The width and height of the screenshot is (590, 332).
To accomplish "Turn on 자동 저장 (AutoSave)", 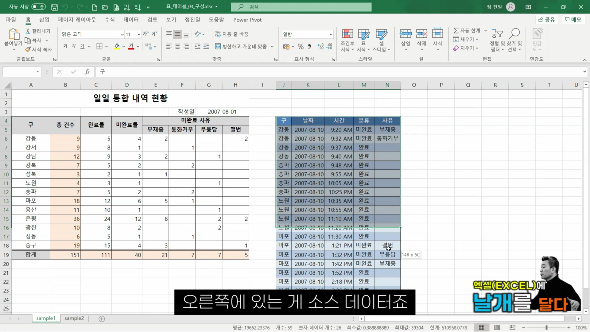I will tap(38, 6).
